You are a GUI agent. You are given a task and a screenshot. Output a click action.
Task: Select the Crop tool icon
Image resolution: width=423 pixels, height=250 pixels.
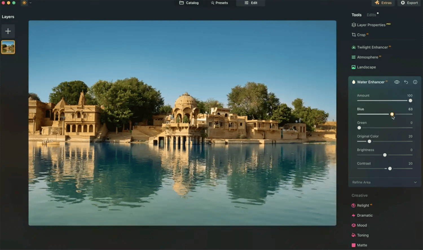(354, 35)
